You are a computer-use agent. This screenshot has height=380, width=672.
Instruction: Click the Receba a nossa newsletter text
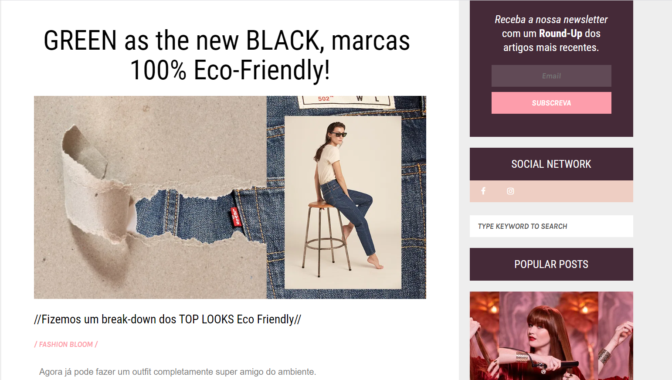(551, 20)
